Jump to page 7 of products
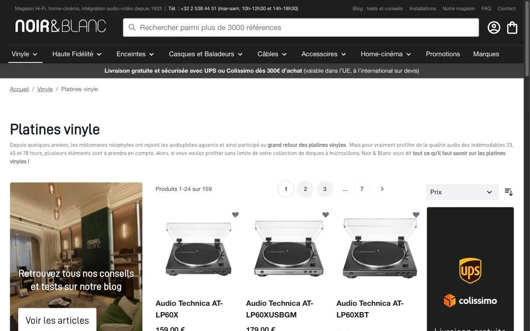 362,189
